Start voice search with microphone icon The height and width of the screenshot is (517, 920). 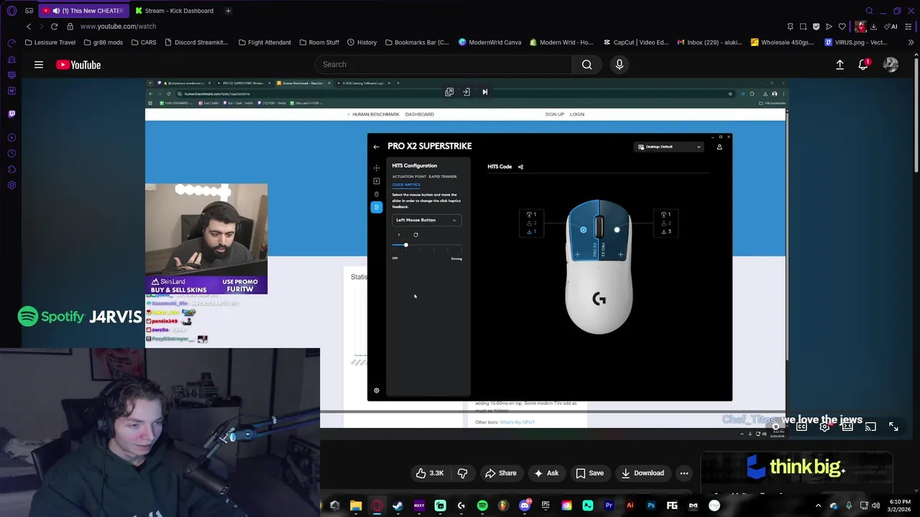tap(620, 65)
